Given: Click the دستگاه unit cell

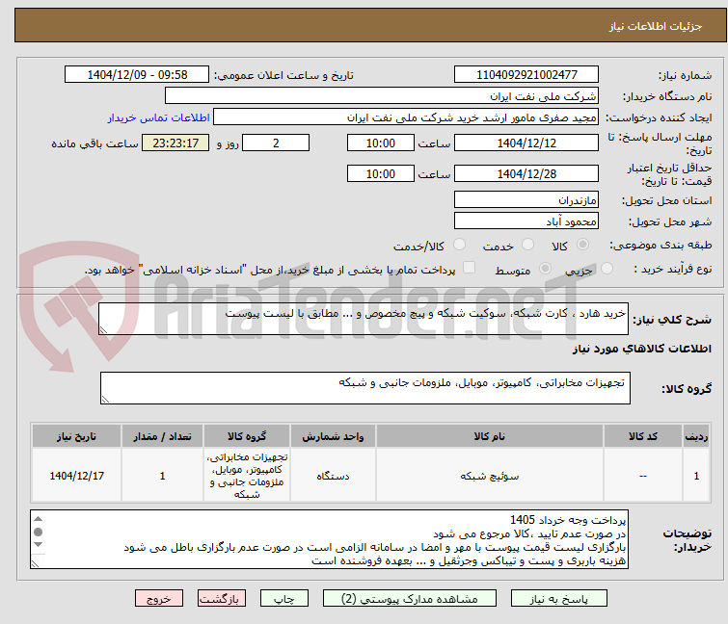Looking at the screenshot, I should pos(333,475).
